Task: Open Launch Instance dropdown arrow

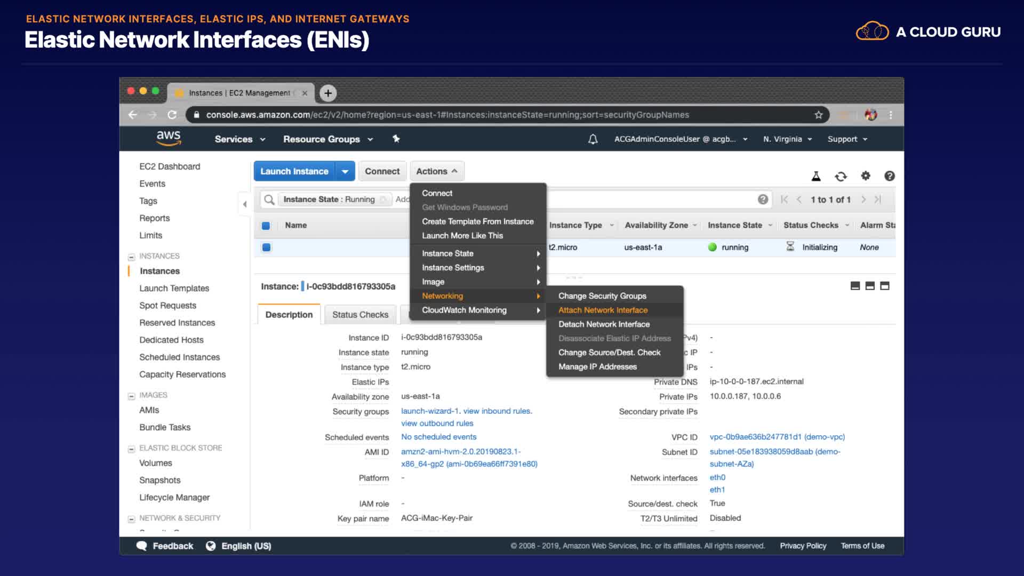Action: click(x=345, y=171)
